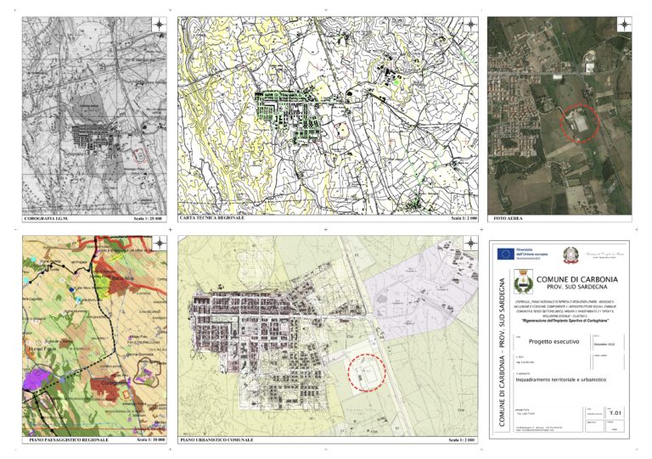Click the Comune di Carbonia coat of arms
652x459 pixels.
click(522, 280)
